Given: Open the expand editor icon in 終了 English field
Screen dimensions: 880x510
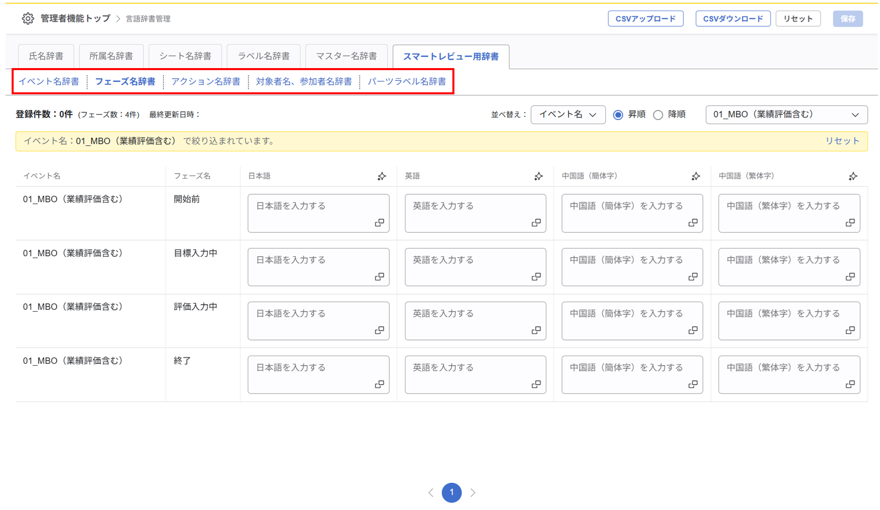Looking at the screenshot, I should [537, 385].
